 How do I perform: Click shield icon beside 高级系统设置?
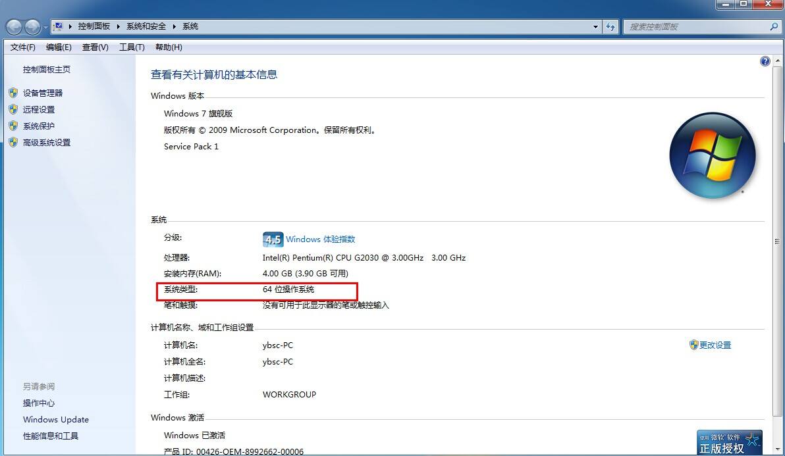point(14,142)
